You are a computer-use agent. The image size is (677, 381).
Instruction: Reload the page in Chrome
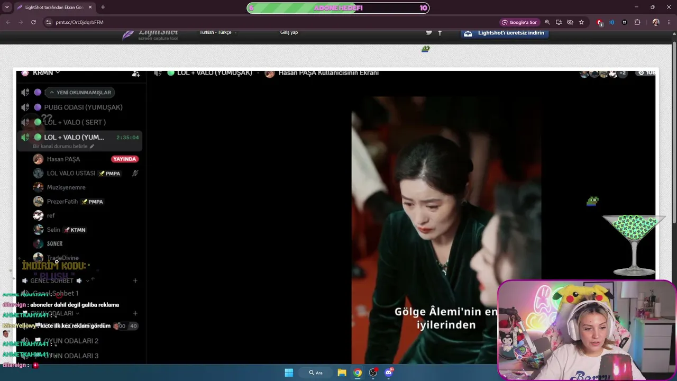[x=33, y=22]
